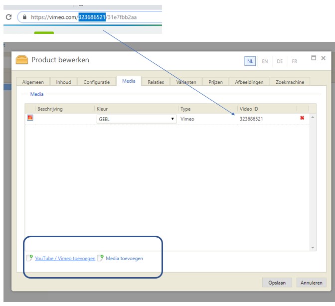Click the scrollbar up arrow in media list
This screenshot has width=335, height=306.
[313, 117]
